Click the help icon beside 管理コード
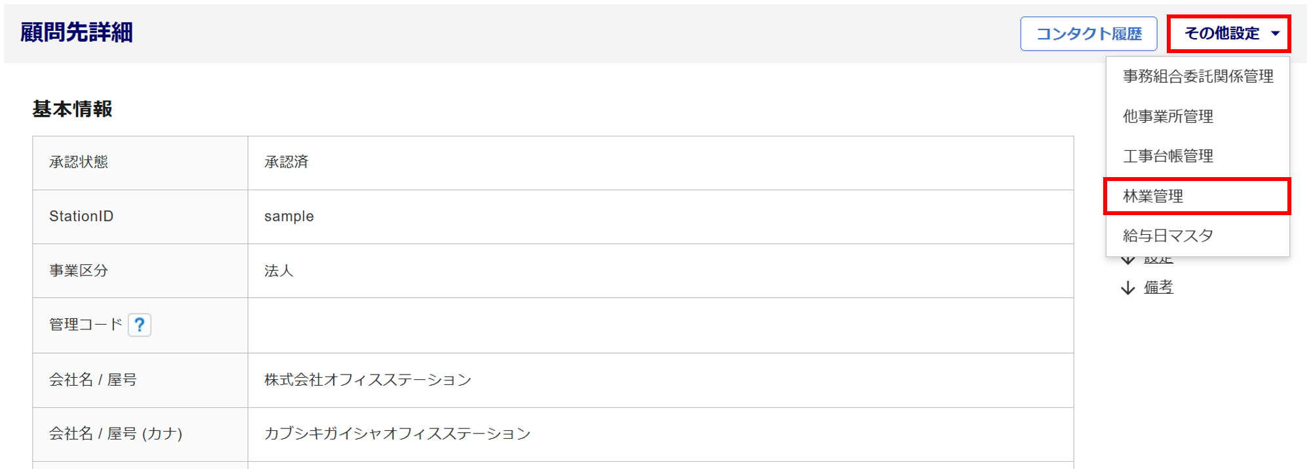1311x469 pixels. click(x=139, y=325)
